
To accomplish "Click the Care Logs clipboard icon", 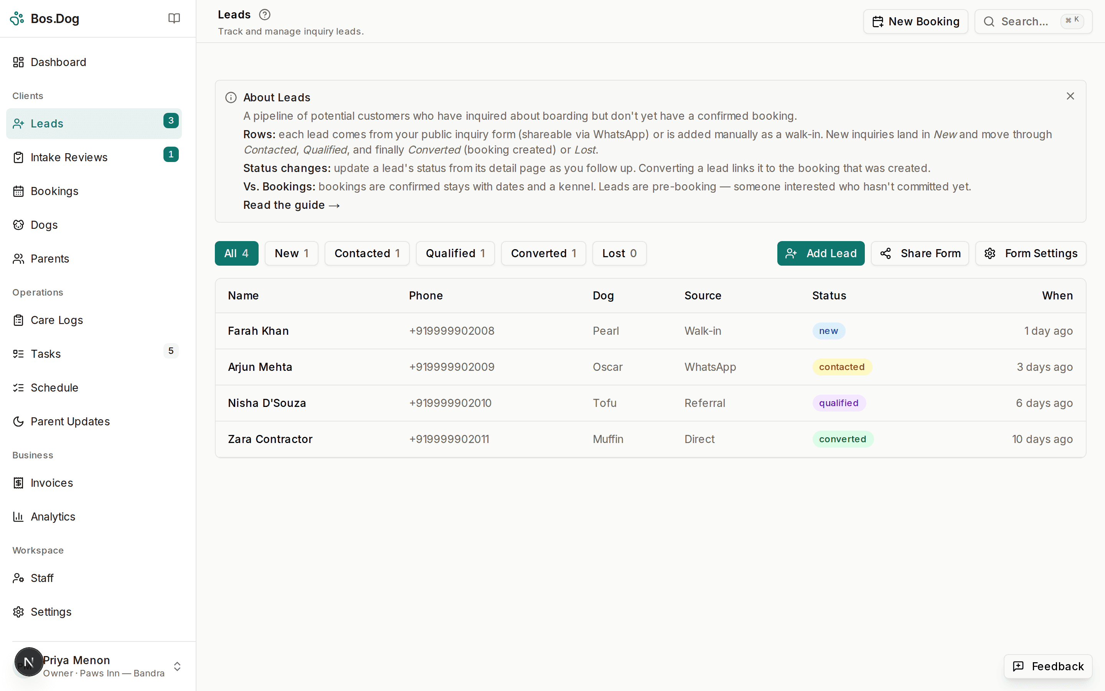I will coord(18,320).
